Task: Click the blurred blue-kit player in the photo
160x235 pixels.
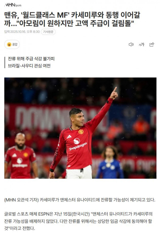Action: (110, 162)
